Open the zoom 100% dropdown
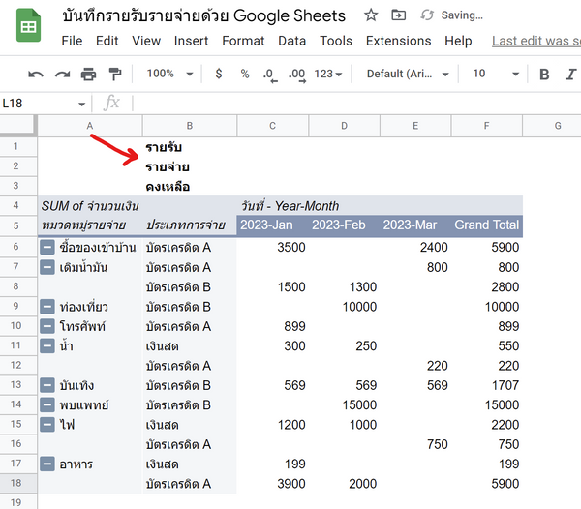The width and height of the screenshot is (581, 509). (x=168, y=75)
